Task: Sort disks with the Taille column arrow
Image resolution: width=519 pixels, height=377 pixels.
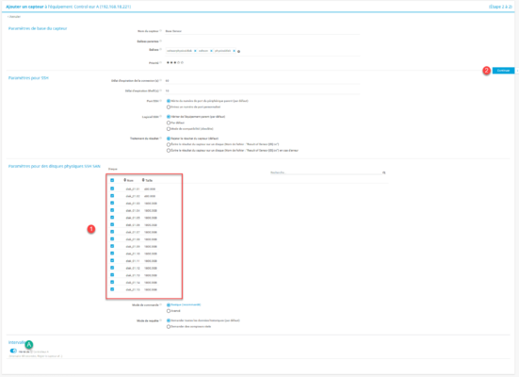Action: coord(143,180)
